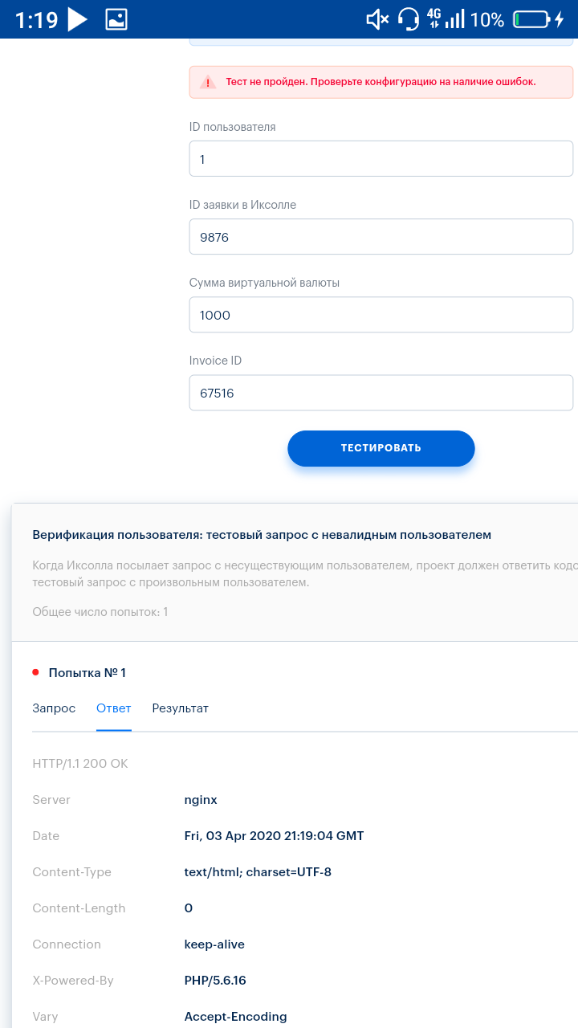
Task: Focus the ID пользователя input field
Action: click(381, 159)
